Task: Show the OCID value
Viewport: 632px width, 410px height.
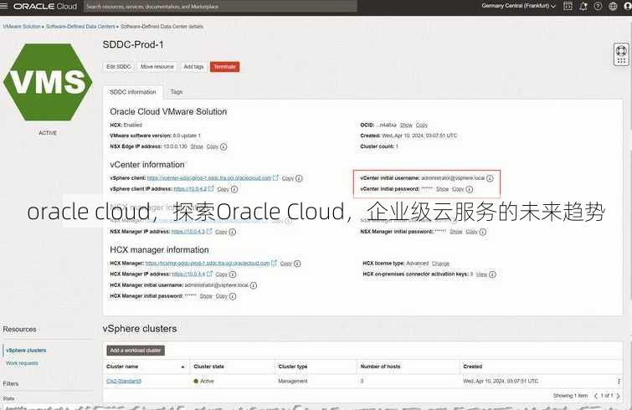Action: [406, 126]
